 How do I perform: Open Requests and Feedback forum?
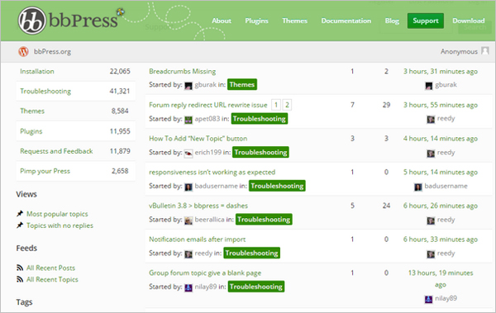[x=56, y=151]
